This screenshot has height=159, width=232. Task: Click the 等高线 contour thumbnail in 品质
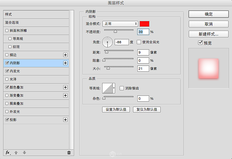(x=107, y=88)
